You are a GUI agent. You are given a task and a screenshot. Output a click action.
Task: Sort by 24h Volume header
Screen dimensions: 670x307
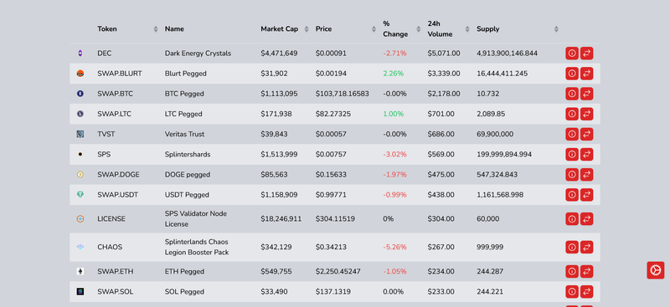coord(467,29)
